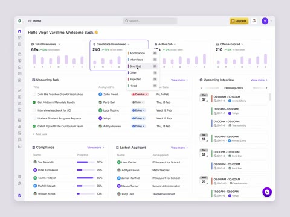290x217 pixels.
Task: Click View more in Compliance
Action: [95, 148]
